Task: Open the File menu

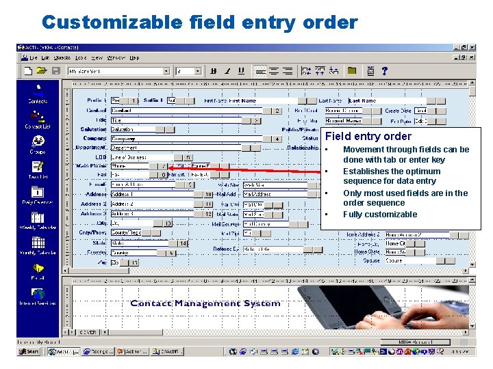Action: pos(34,57)
